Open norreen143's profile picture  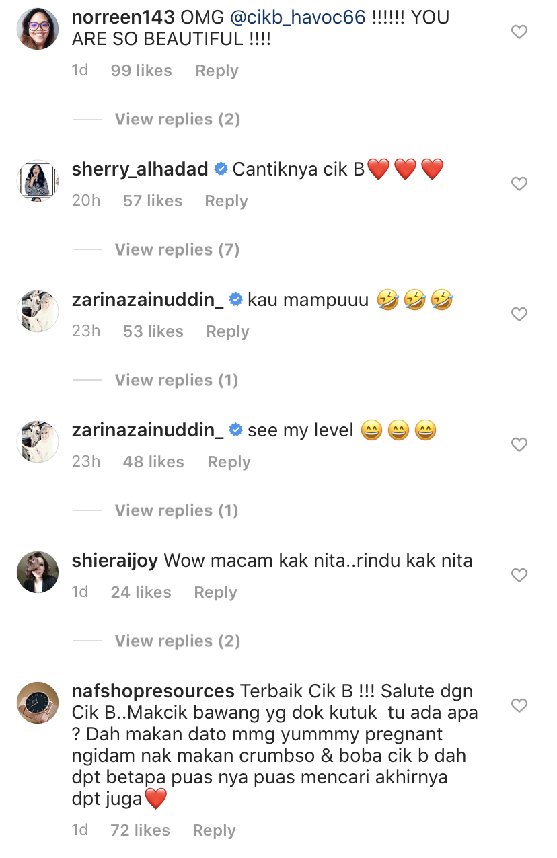(x=38, y=29)
